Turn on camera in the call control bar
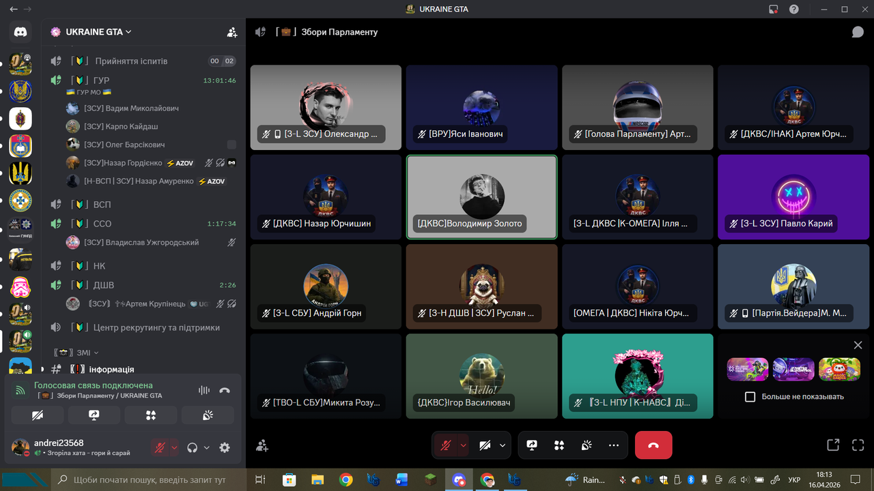This screenshot has width=874, height=491. click(x=485, y=445)
